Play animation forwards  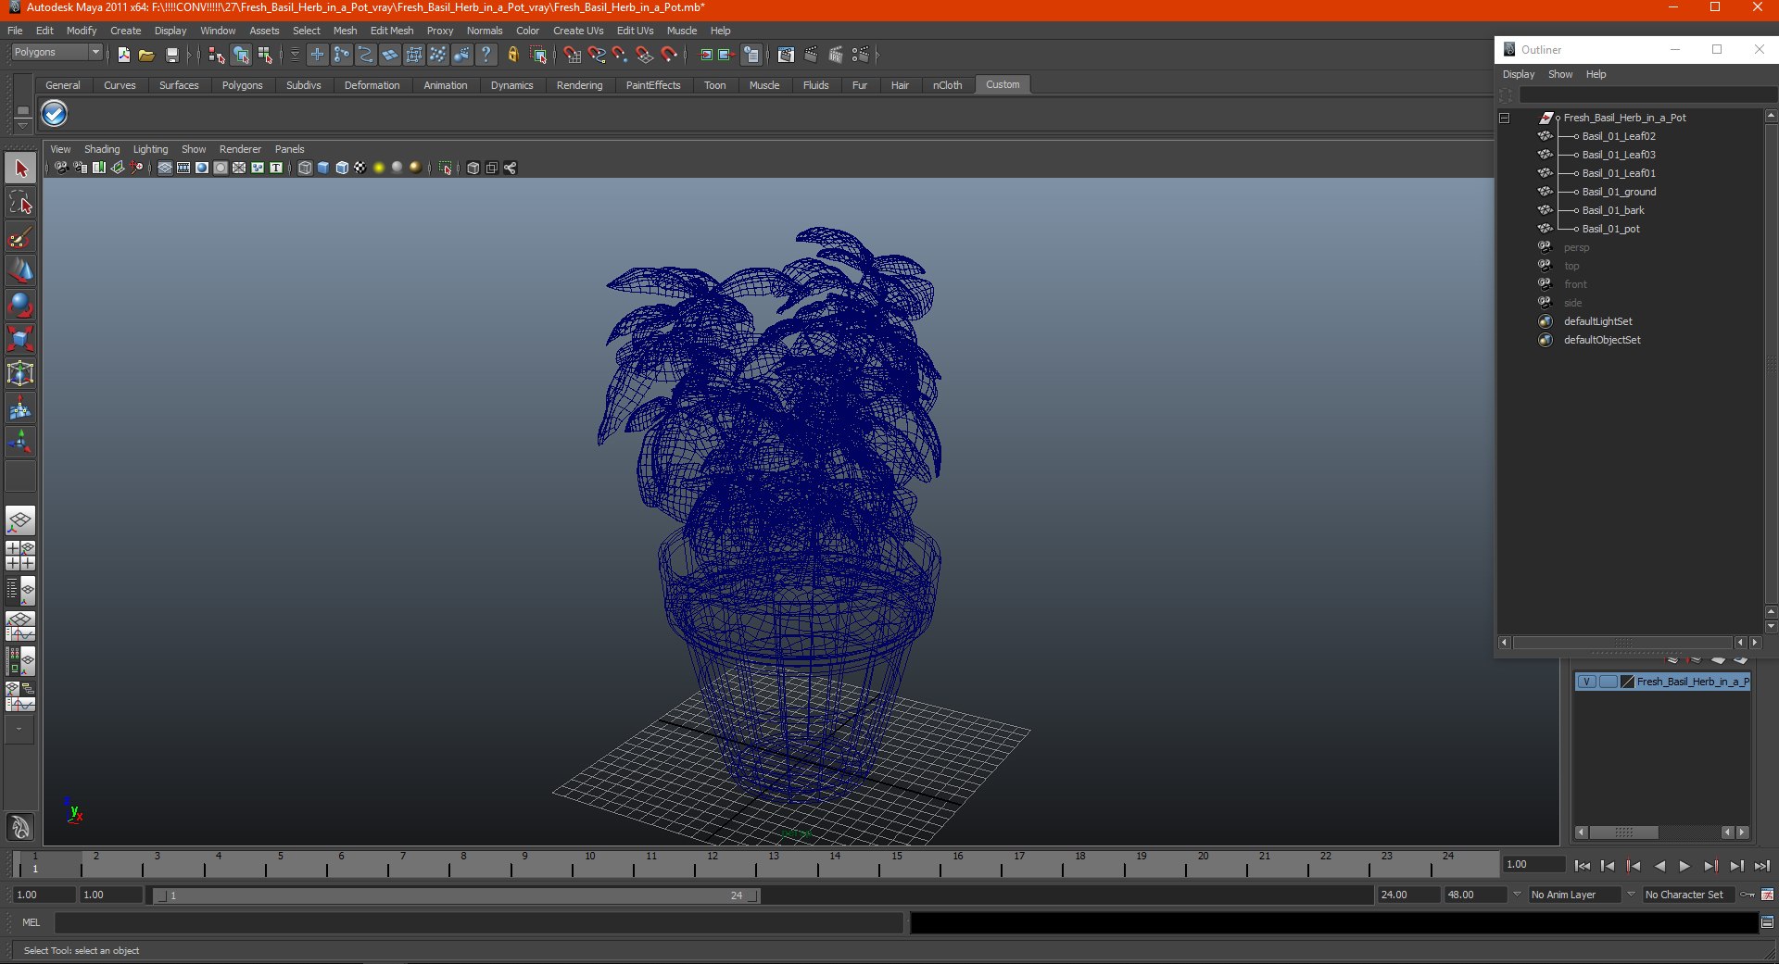point(1684,866)
